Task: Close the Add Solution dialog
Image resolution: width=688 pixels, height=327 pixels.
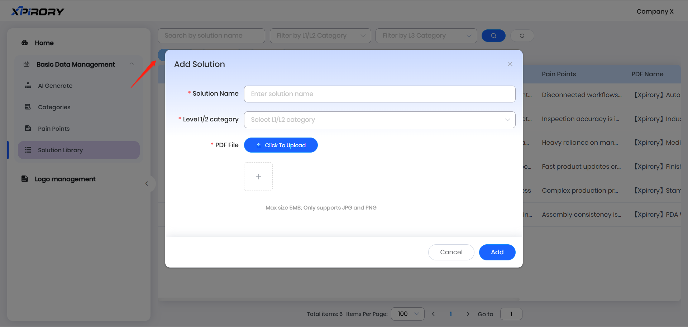Action: [x=510, y=64]
